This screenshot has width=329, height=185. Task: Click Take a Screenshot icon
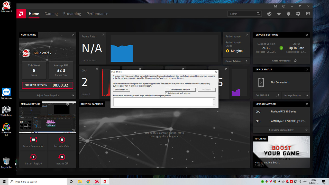tap(33, 140)
